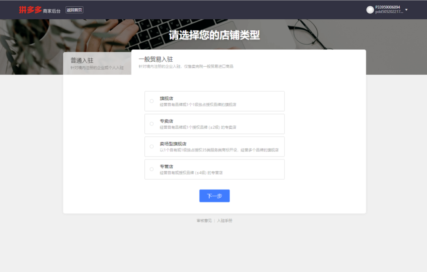Viewport: 427px width, 272px height.
Task: Select the 卖场型旗舰店 radio button
Action: 151,146
